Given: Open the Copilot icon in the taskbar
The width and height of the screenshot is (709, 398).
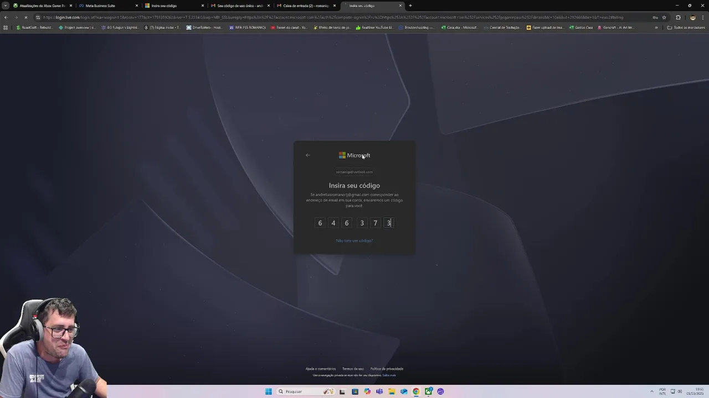Looking at the screenshot, I should (x=367, y=391).
